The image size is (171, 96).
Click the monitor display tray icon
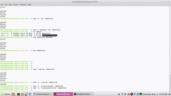pyautogui.click(x=141, y=94)
